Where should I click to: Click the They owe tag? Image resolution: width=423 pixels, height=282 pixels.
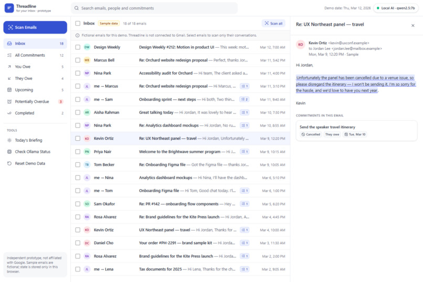click(332, 134)
